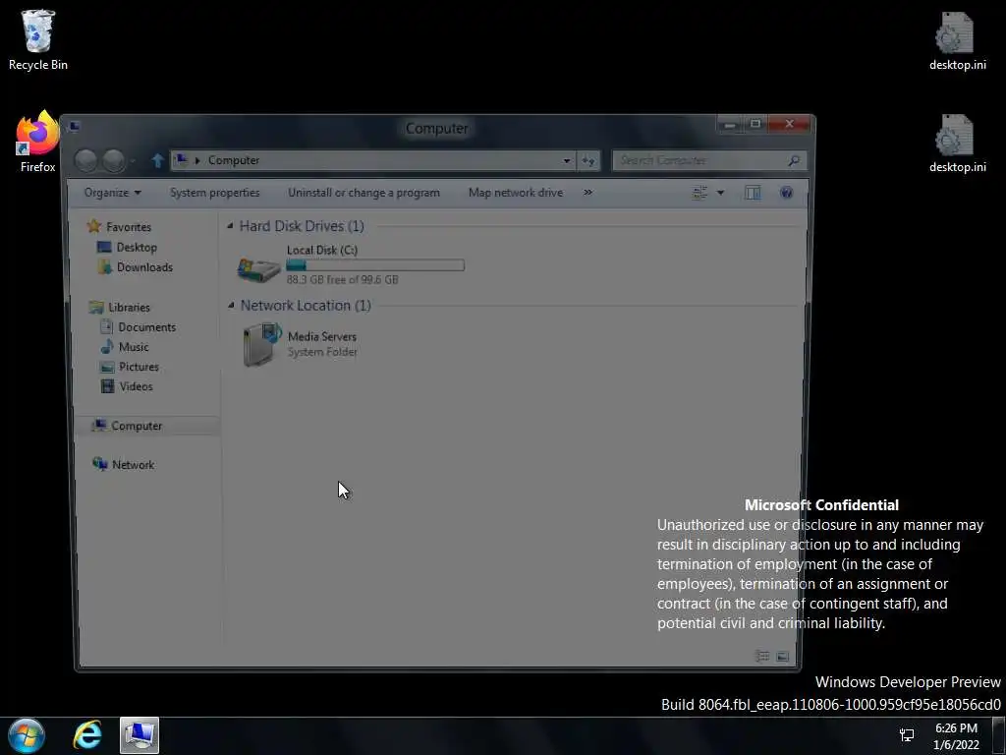Image resolution: width=1006 pixels, height=755 pixels.
Task: Toggle the preview pane button
Action: pyautogui.click(x=753, y=193)
